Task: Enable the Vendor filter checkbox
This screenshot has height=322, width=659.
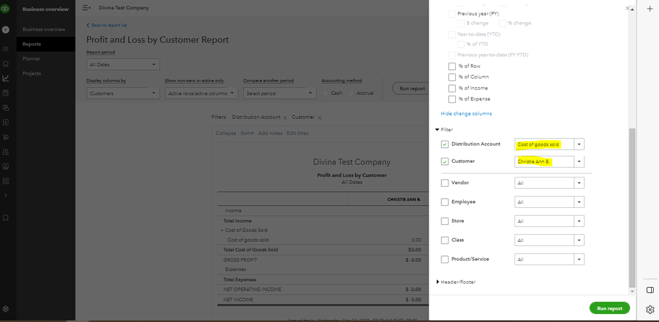Action: click(x=445, y=183)
